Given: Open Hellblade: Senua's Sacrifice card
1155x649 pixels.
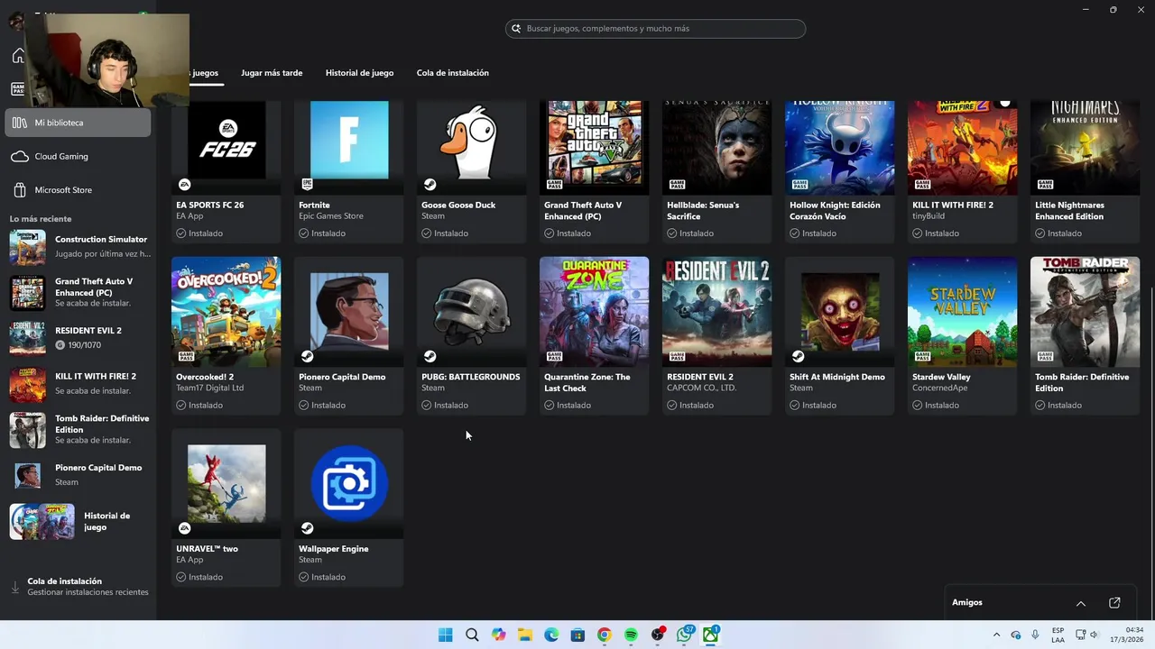Looking at the screenshot, I should 717,171.
